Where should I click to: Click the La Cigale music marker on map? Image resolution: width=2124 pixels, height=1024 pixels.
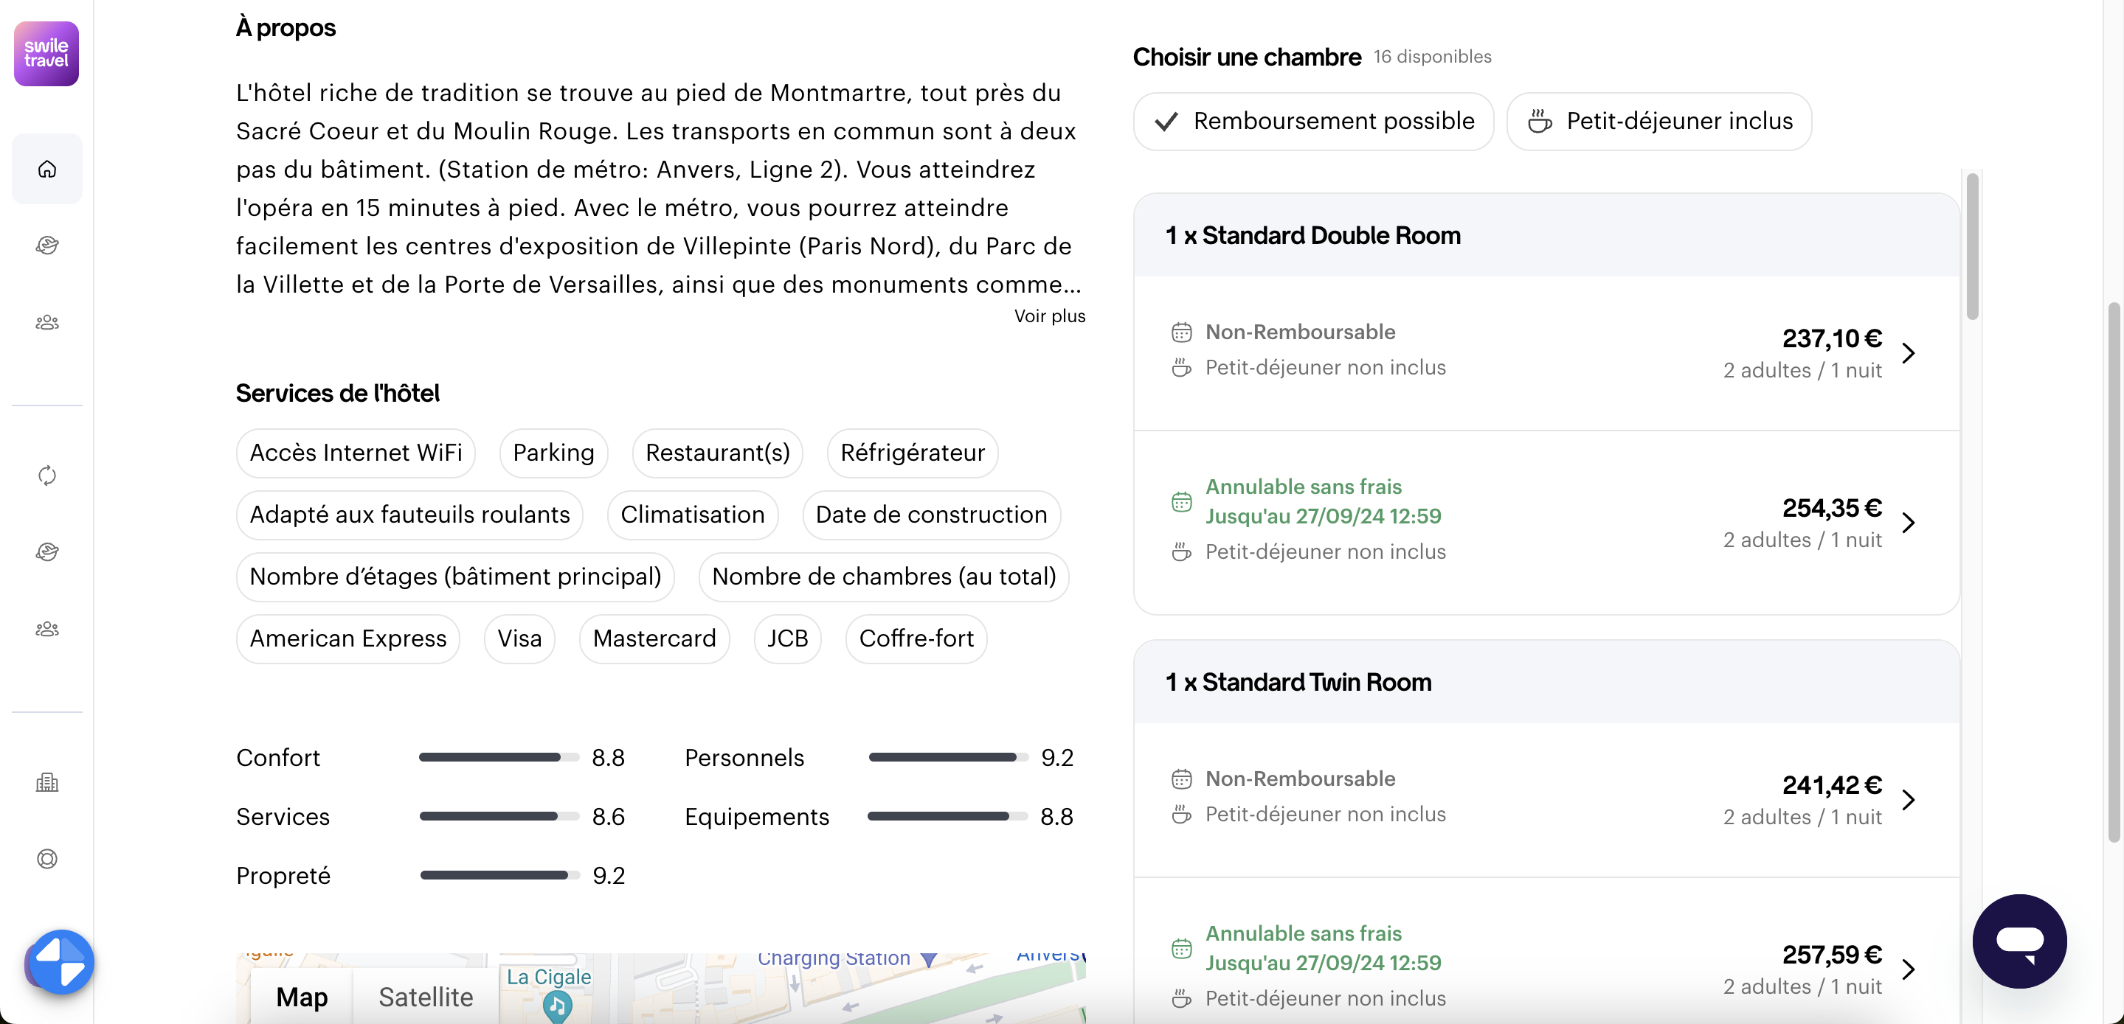(x=558, y=1005)
